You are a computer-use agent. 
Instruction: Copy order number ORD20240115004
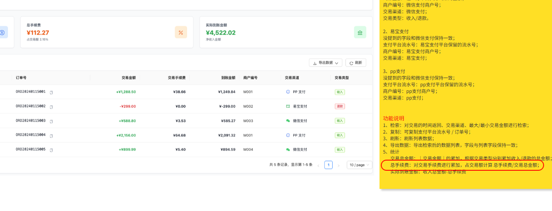click(51, 135)
